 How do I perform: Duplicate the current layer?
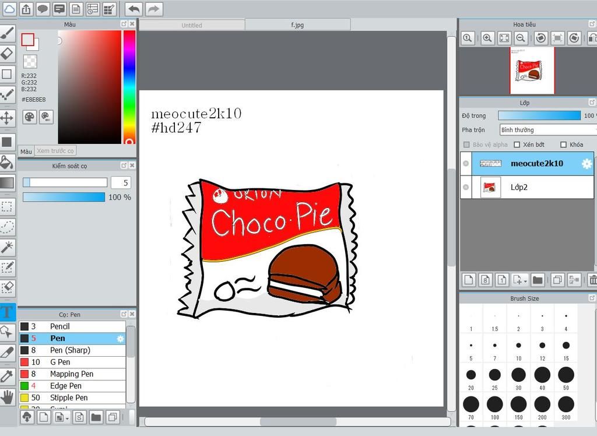coord(557,280)
